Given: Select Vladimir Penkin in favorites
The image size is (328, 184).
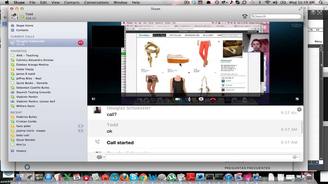Looking at the screenshot, I should (27, 97).
